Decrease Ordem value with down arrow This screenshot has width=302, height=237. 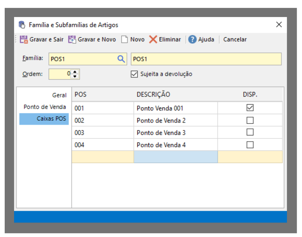(75, 76)
